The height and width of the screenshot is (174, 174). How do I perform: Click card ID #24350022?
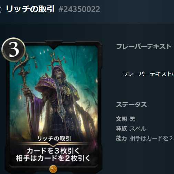(x=79, y=9)
